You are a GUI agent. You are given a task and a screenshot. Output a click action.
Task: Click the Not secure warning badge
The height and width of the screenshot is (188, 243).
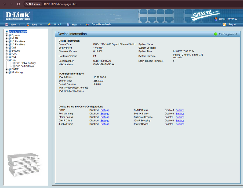click(33, 4)
